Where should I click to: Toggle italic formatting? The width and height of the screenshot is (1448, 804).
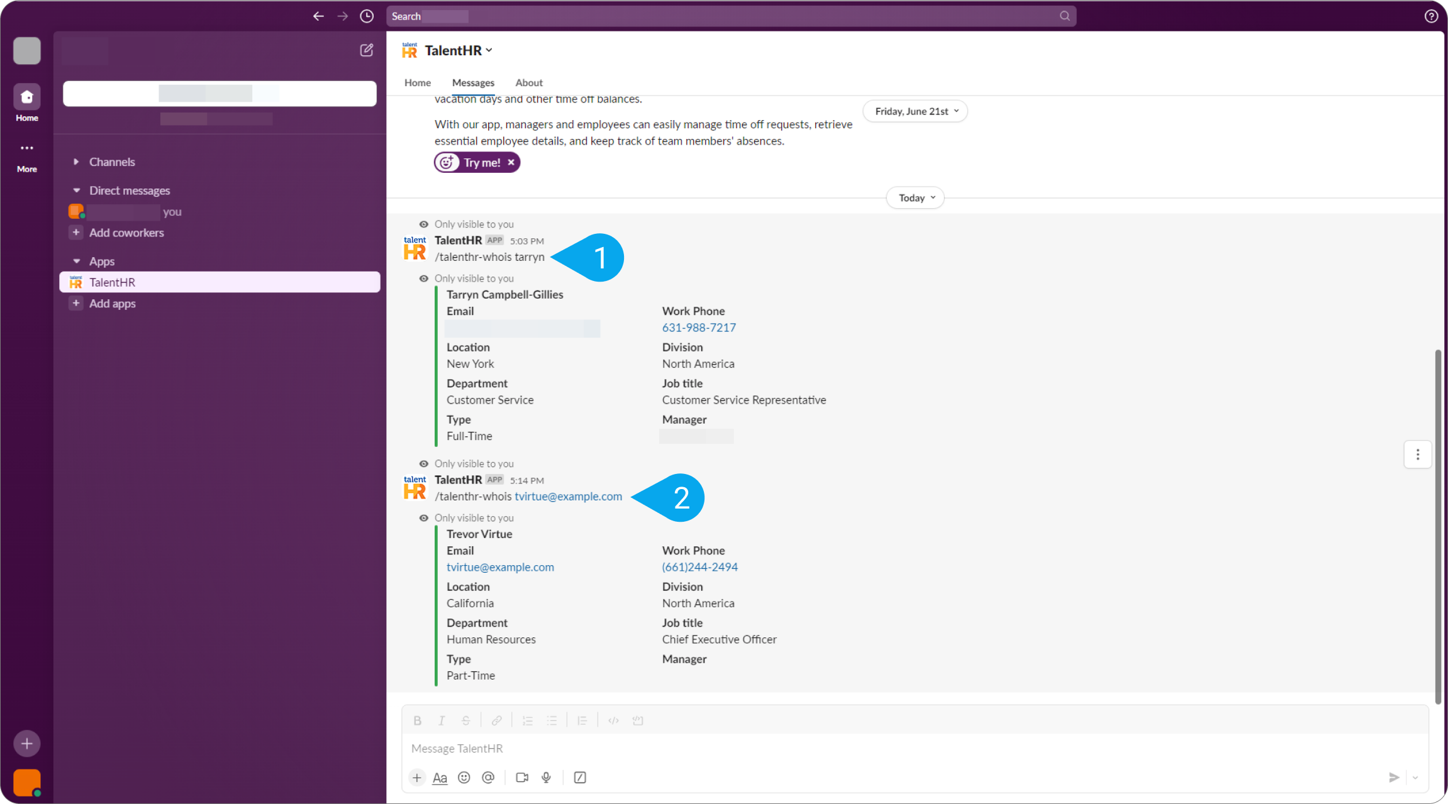pos(442,721)
